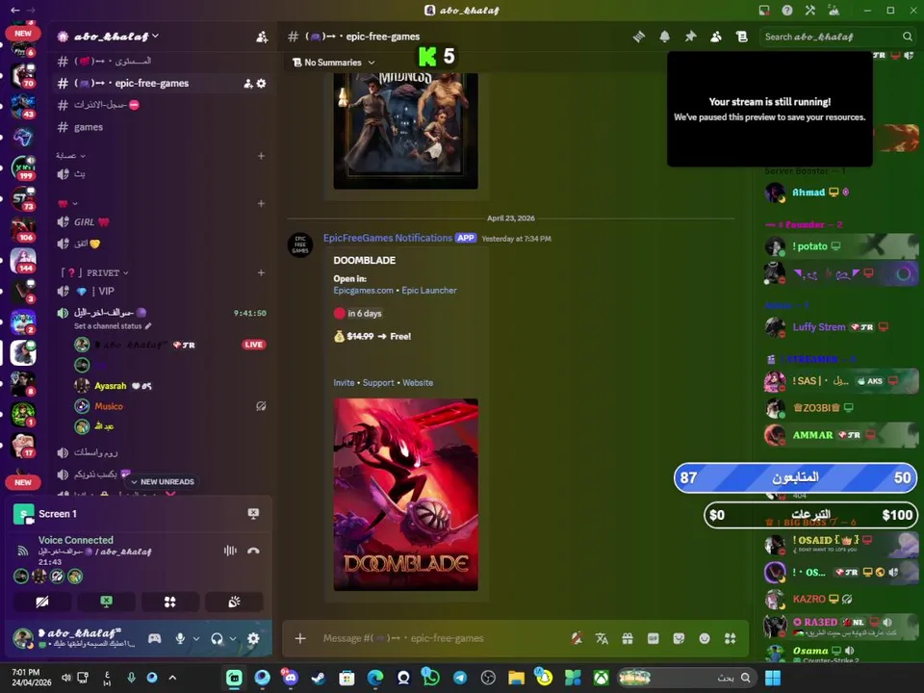The image size is (924, 693).
Task: Stop streaming Screen 1
Action: pos(253,514)
